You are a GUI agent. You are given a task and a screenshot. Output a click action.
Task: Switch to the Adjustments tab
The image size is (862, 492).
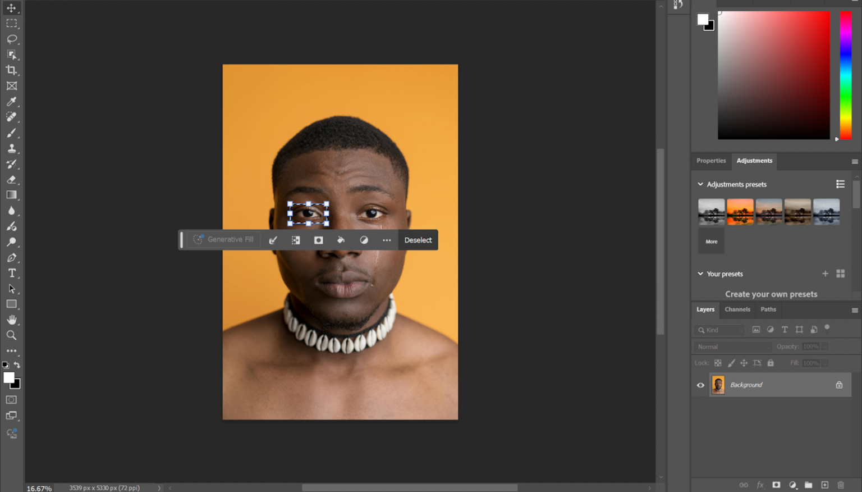coord(754,161)
